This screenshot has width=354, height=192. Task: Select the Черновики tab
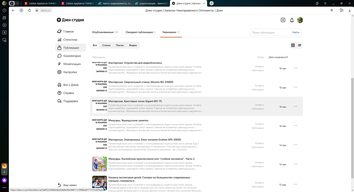tap(171, 32)
